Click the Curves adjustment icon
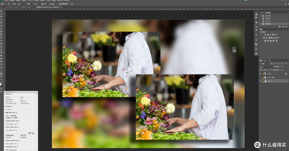The width and height of the screenshot is (289, 151). point(271,35)
